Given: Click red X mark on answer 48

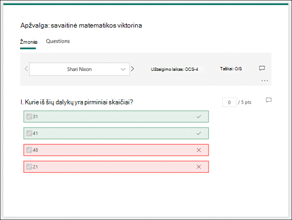Looking at the screenshot, I should click(198, 150).
